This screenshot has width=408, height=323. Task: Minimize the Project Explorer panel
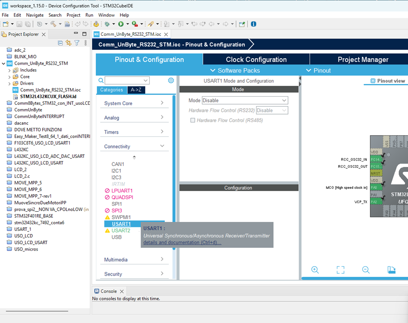76,33
